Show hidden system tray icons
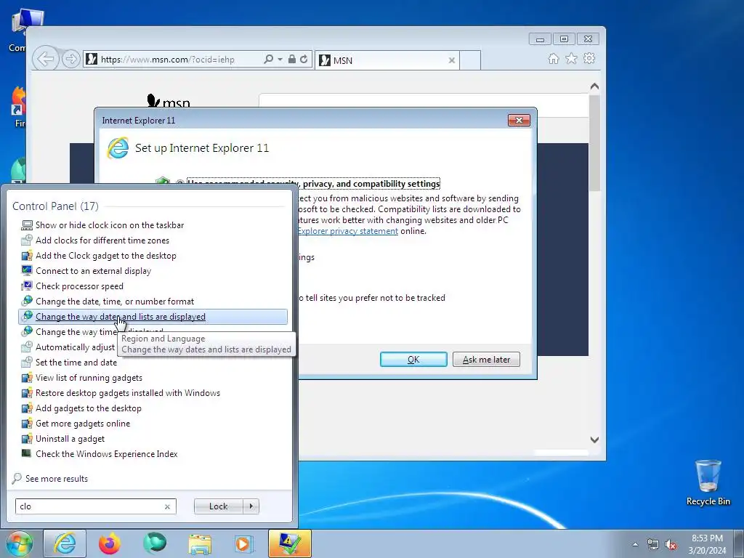Viewport: 744px width, 558px height. tap(635, 544)
